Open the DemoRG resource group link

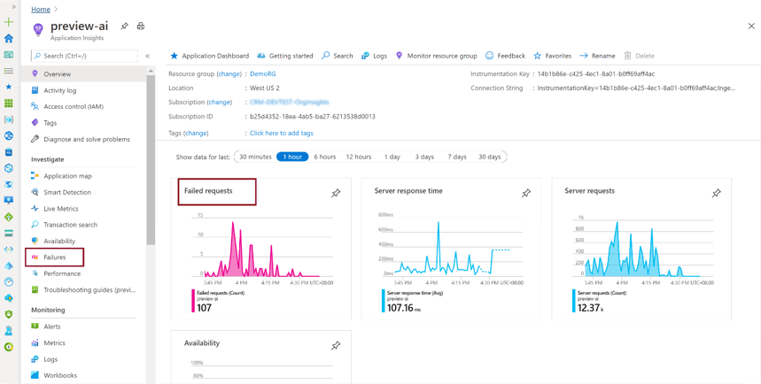[262, 74]
